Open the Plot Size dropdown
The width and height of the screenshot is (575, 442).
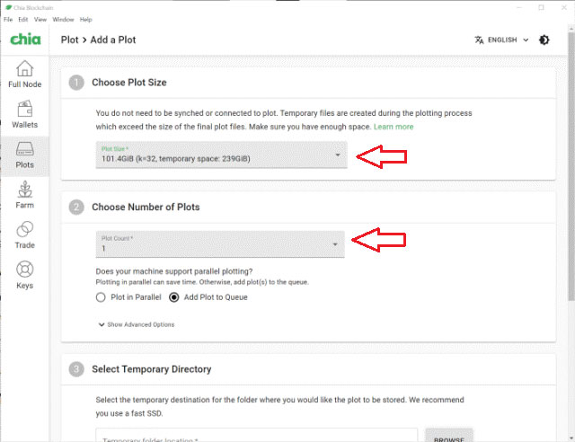pyautogui.click(x=222, y=155)
